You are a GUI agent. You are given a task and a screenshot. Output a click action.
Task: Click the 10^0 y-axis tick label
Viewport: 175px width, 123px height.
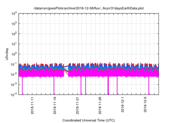pyautogui.click(x=14, y=54)
